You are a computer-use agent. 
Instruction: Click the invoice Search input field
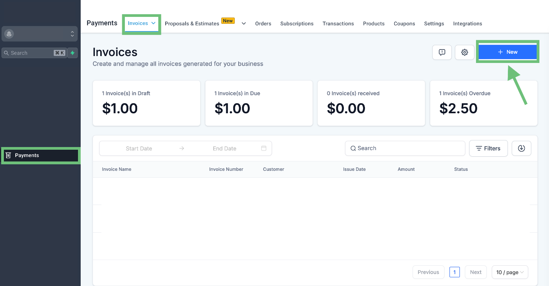[405, 148]
